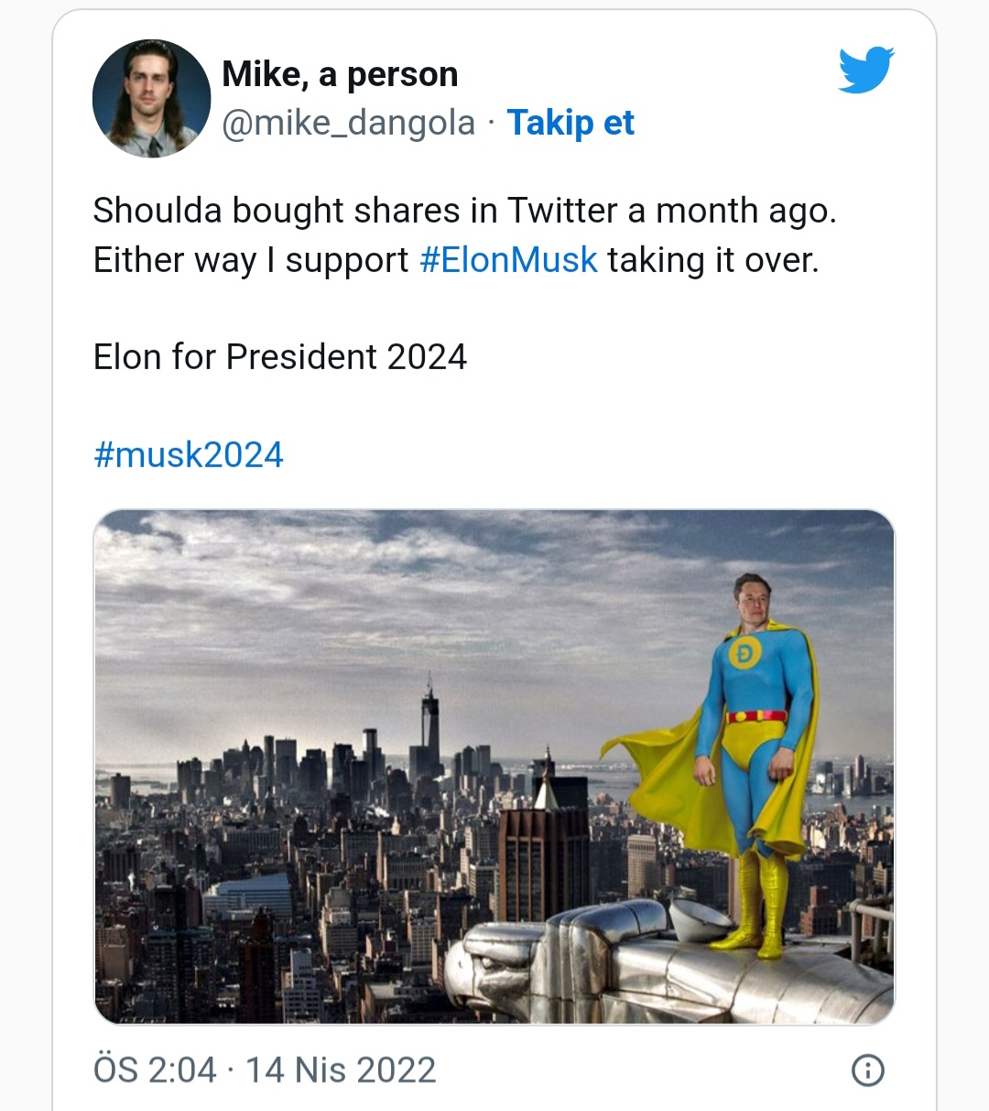Click the display name Mike, a person

[x=340, y=74]
